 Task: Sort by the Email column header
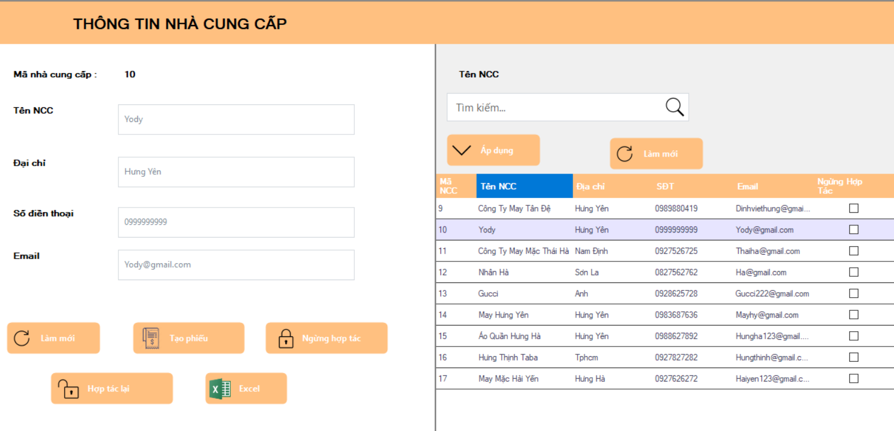point(773,186)
